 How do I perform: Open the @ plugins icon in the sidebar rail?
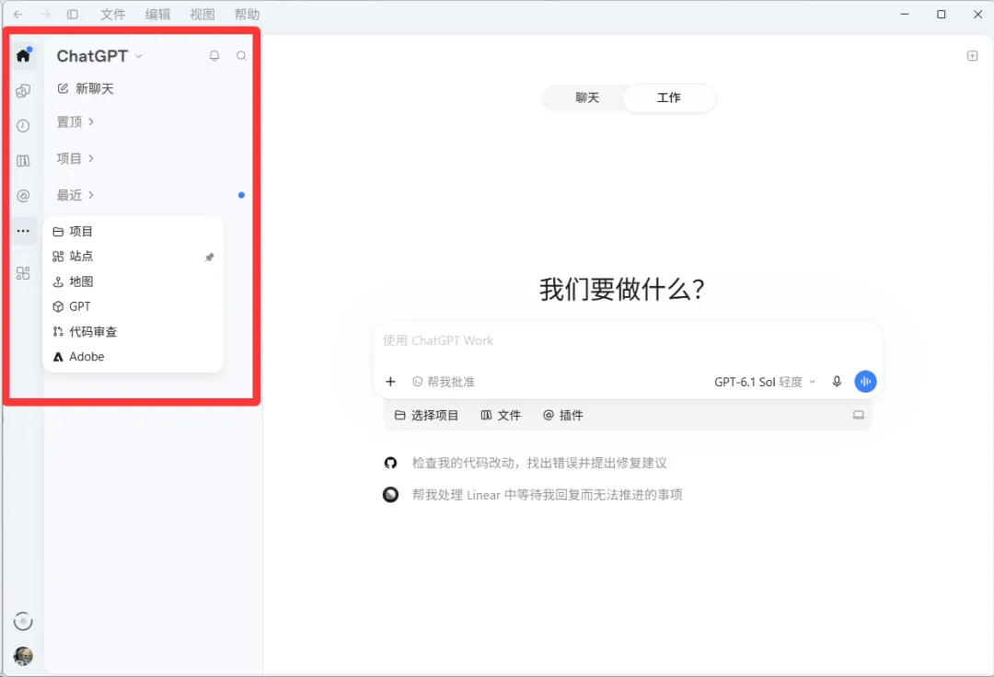[23, 196]
